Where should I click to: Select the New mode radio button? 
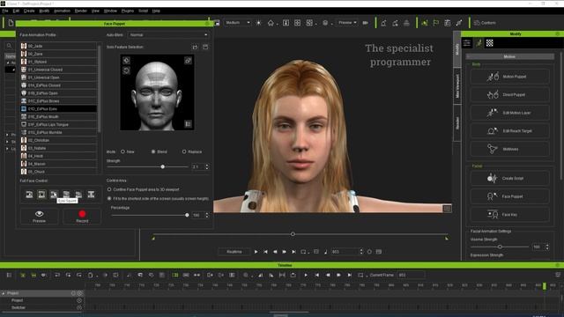[x=123, y=151]
